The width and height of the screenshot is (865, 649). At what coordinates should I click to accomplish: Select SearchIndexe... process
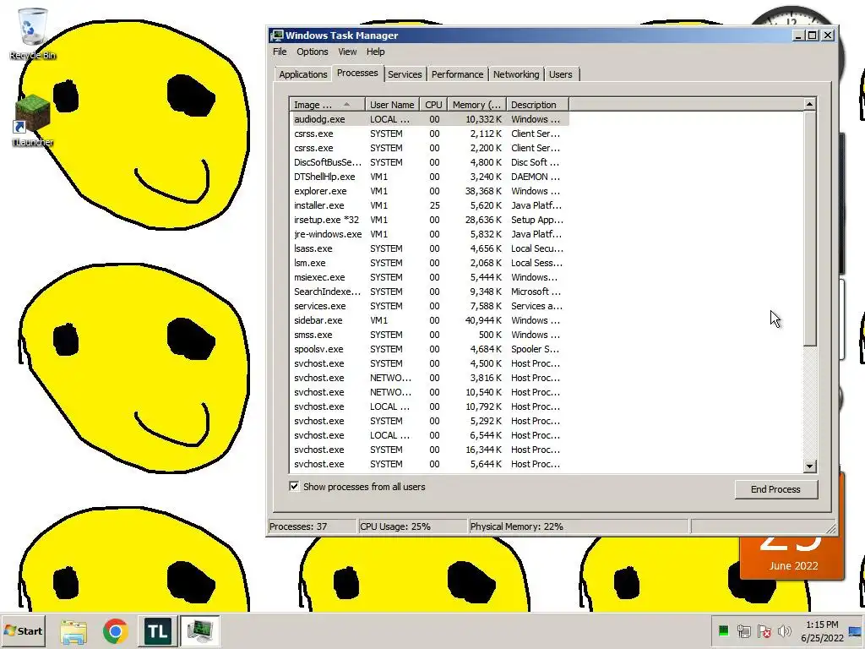coord(429,292)
